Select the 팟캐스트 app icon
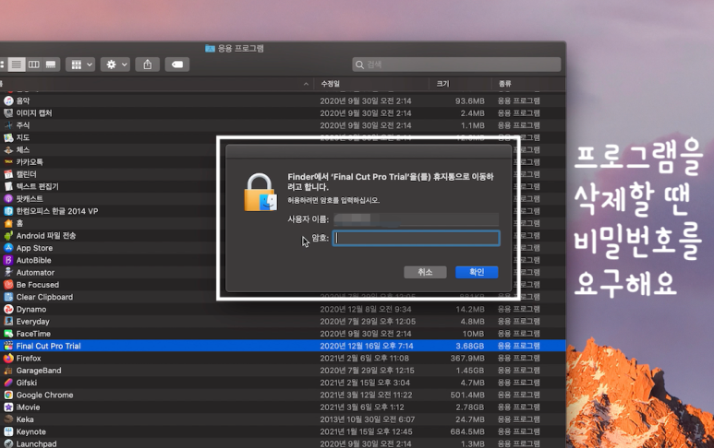Image resolution: width=714 pixels, height=448 pixels. pyautogui.click(x=8, y=199)
